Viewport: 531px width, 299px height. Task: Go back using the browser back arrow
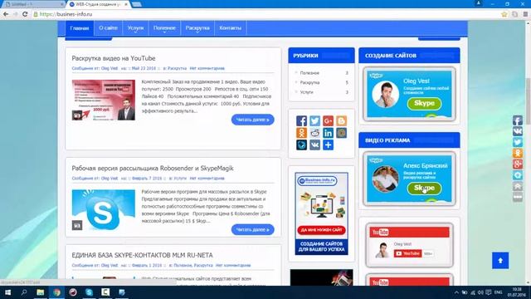[x=6, y=14]
